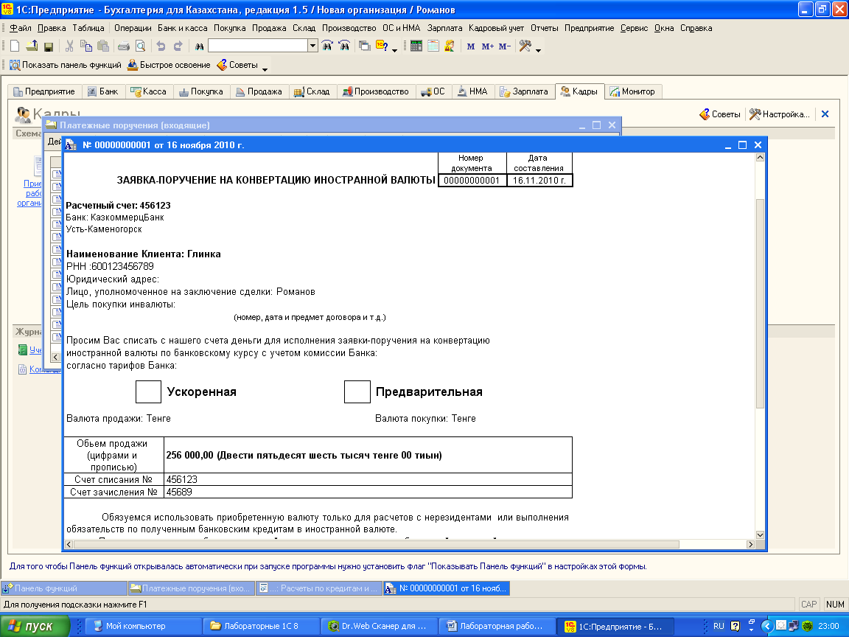
Task: Click Советы in the lower toolbar
Action: 237,65
